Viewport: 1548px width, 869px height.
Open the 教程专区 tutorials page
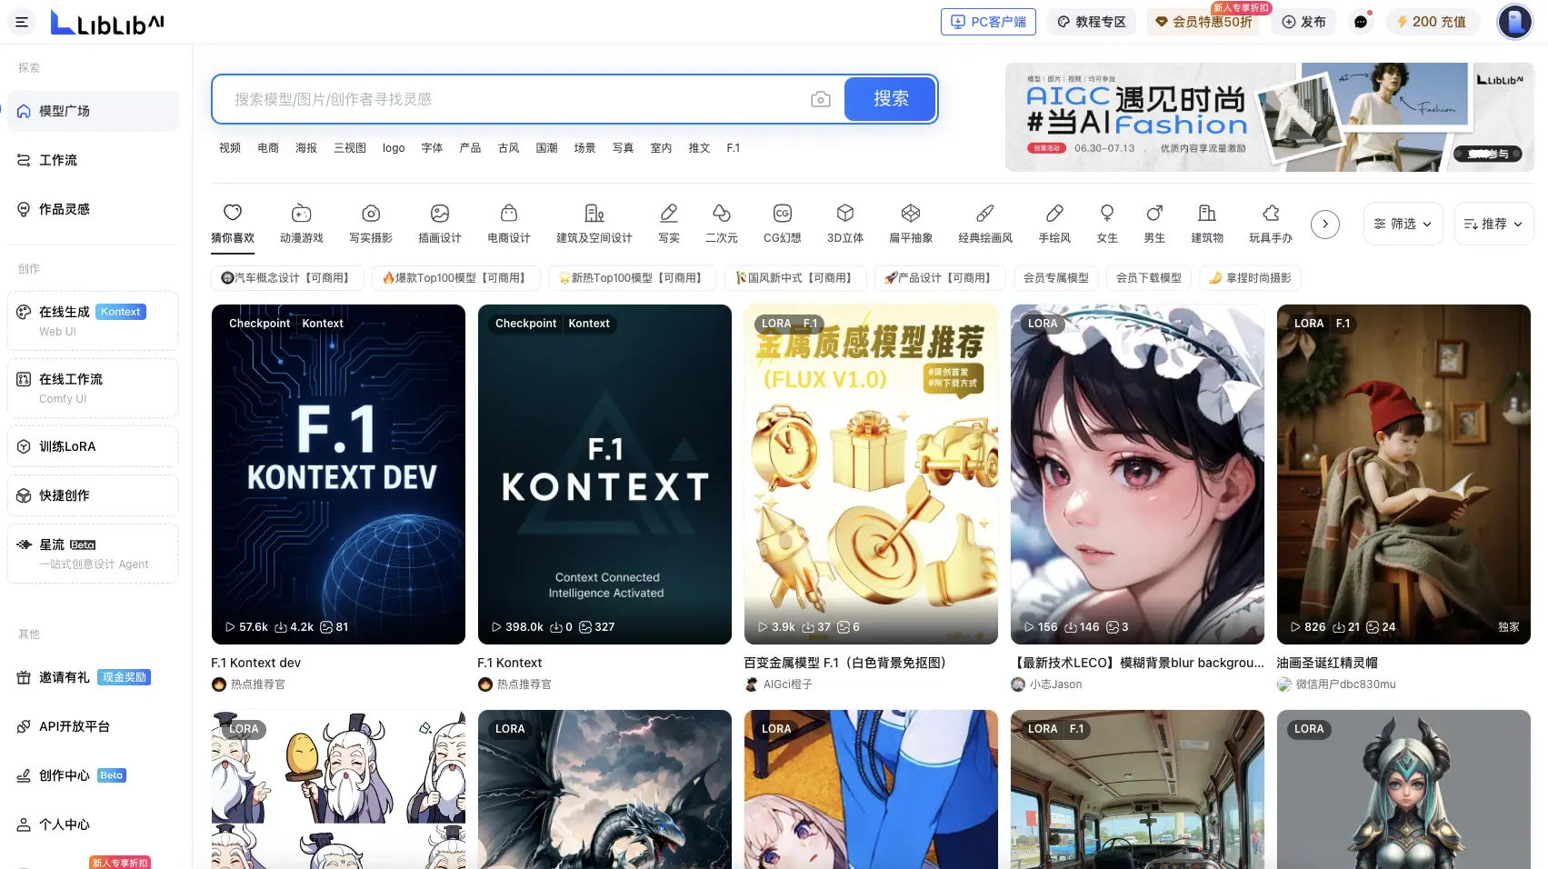[x=1091, y=22]
